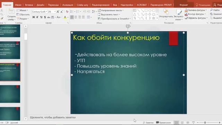This screenshot has height=125, width=222.
Task: Align text left
Action: click(72, 17)
